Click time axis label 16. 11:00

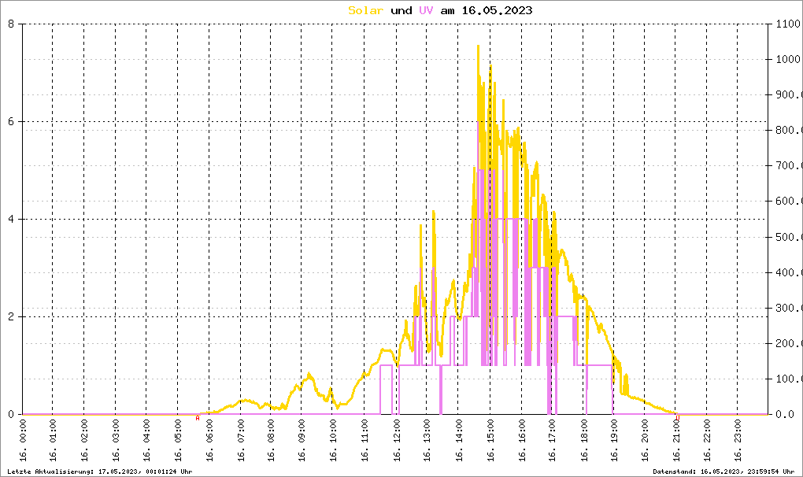coord(364,440)
